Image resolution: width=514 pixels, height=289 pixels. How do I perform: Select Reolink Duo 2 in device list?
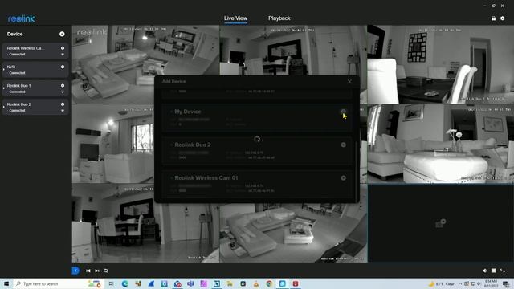pos(35,107)
